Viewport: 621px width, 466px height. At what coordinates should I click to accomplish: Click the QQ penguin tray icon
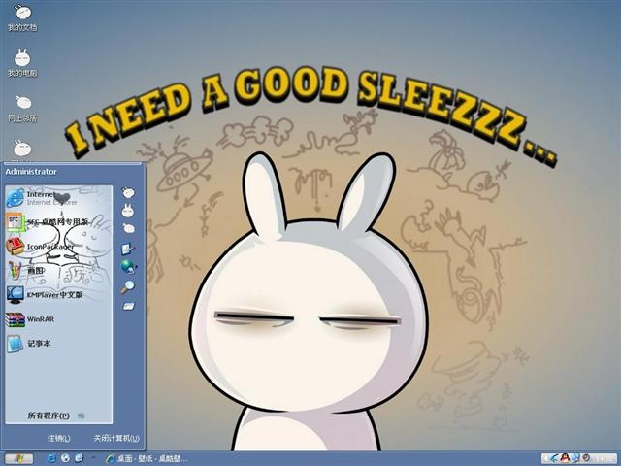click(x=565, y=458)
